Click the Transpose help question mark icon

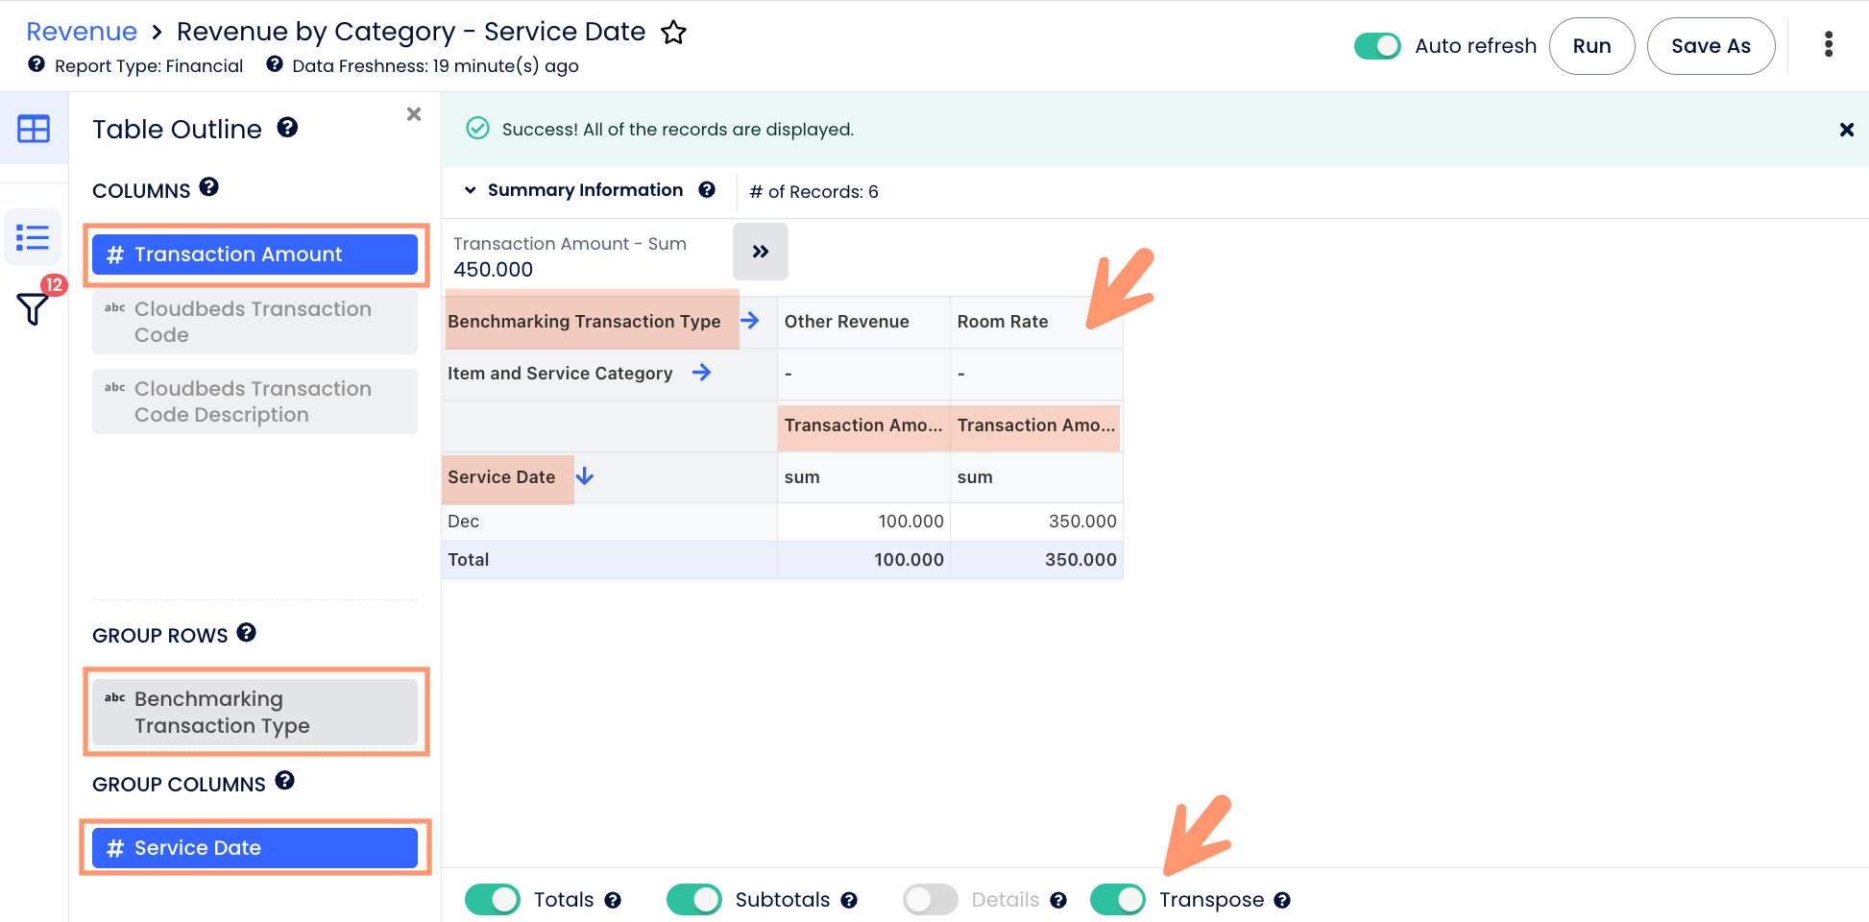point(1282,900)
